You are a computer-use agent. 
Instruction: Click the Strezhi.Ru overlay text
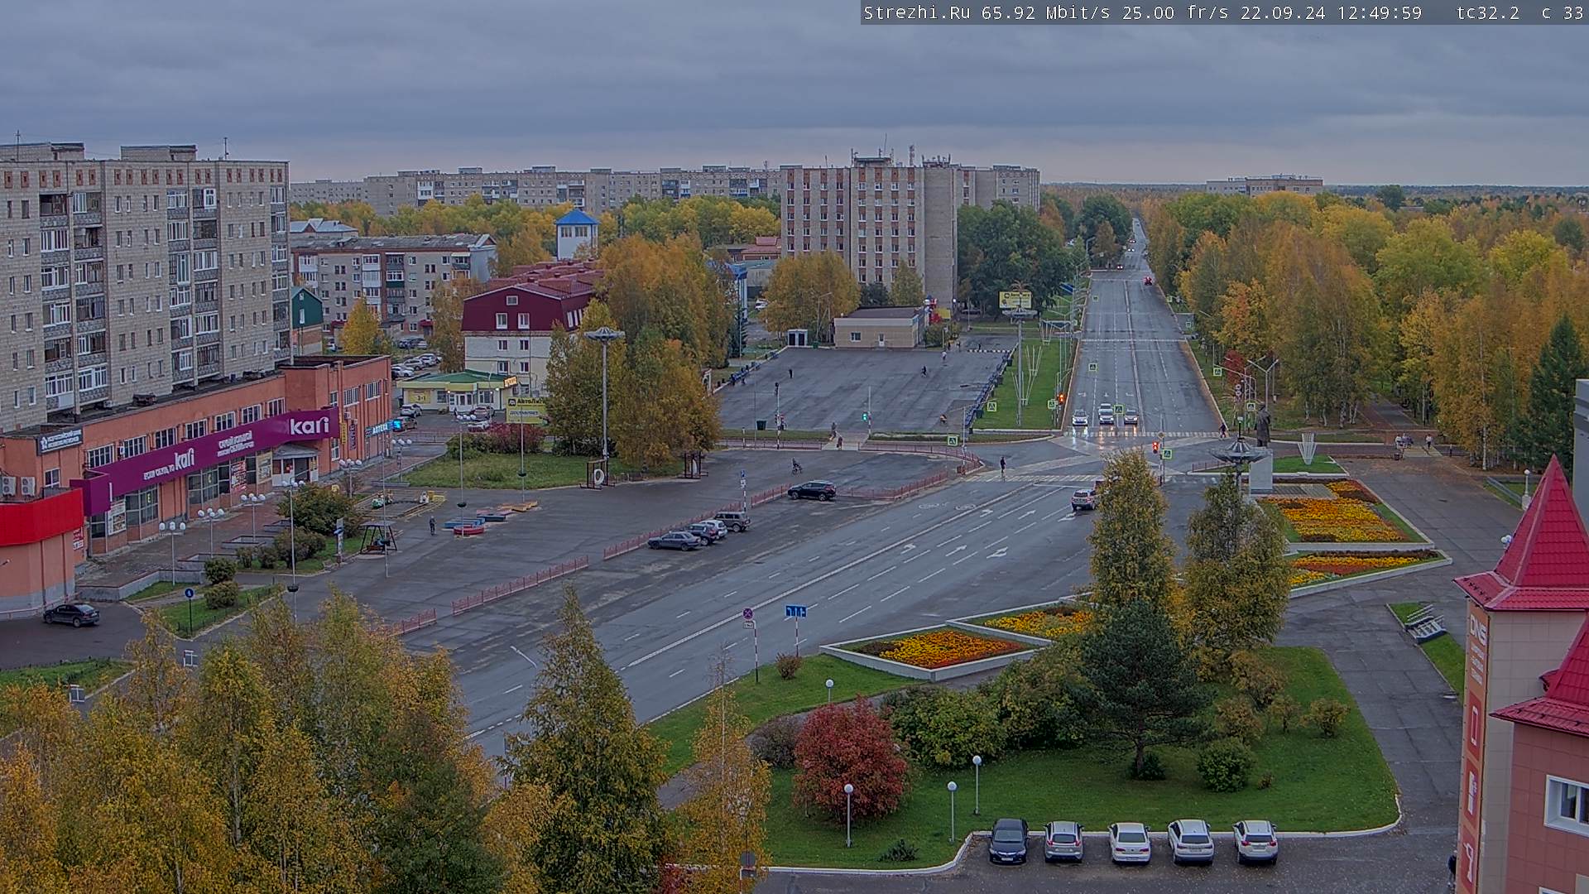(917, 12)
